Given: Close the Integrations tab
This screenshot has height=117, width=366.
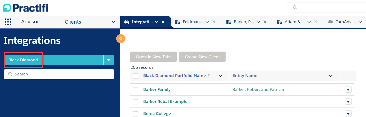Looking at the screenshot, I should (163, 22).
